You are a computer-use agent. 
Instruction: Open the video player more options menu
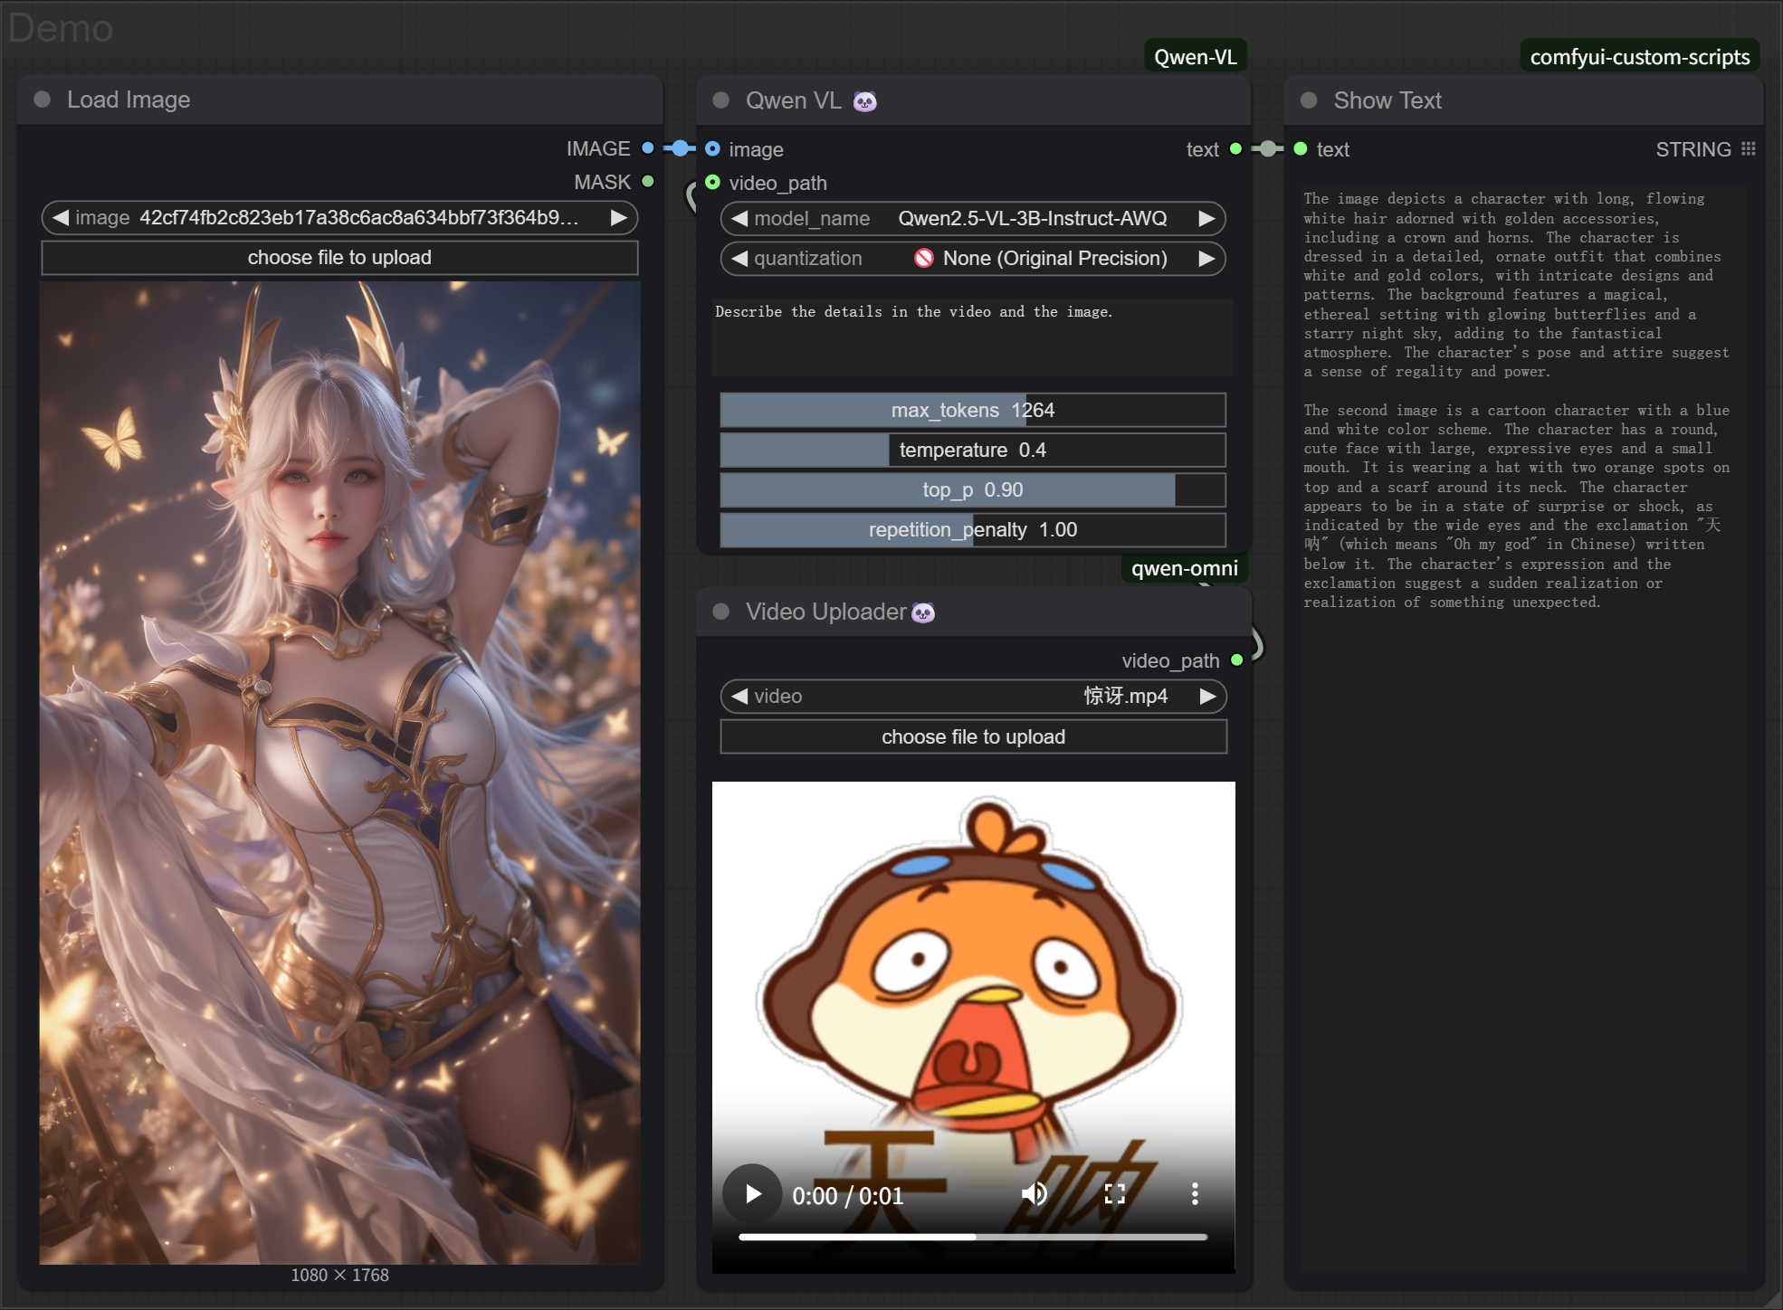pyautogui.click(x=1195, y=1194)
